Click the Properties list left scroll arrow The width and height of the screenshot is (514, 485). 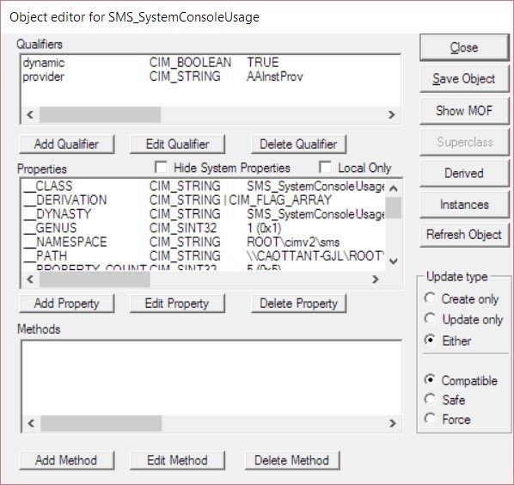[x=30, y=279]
